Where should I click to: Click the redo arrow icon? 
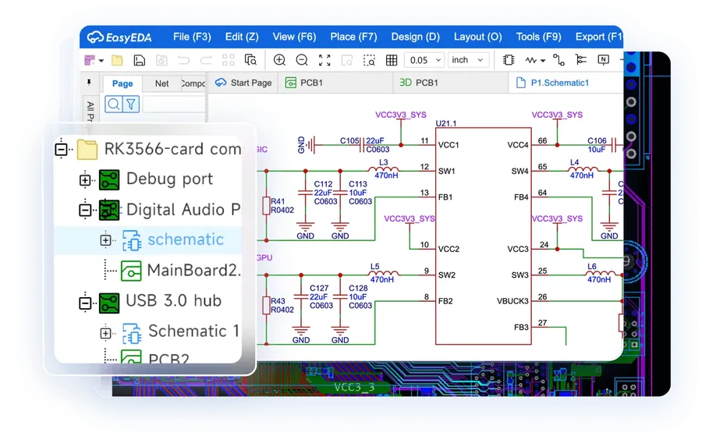206,60
